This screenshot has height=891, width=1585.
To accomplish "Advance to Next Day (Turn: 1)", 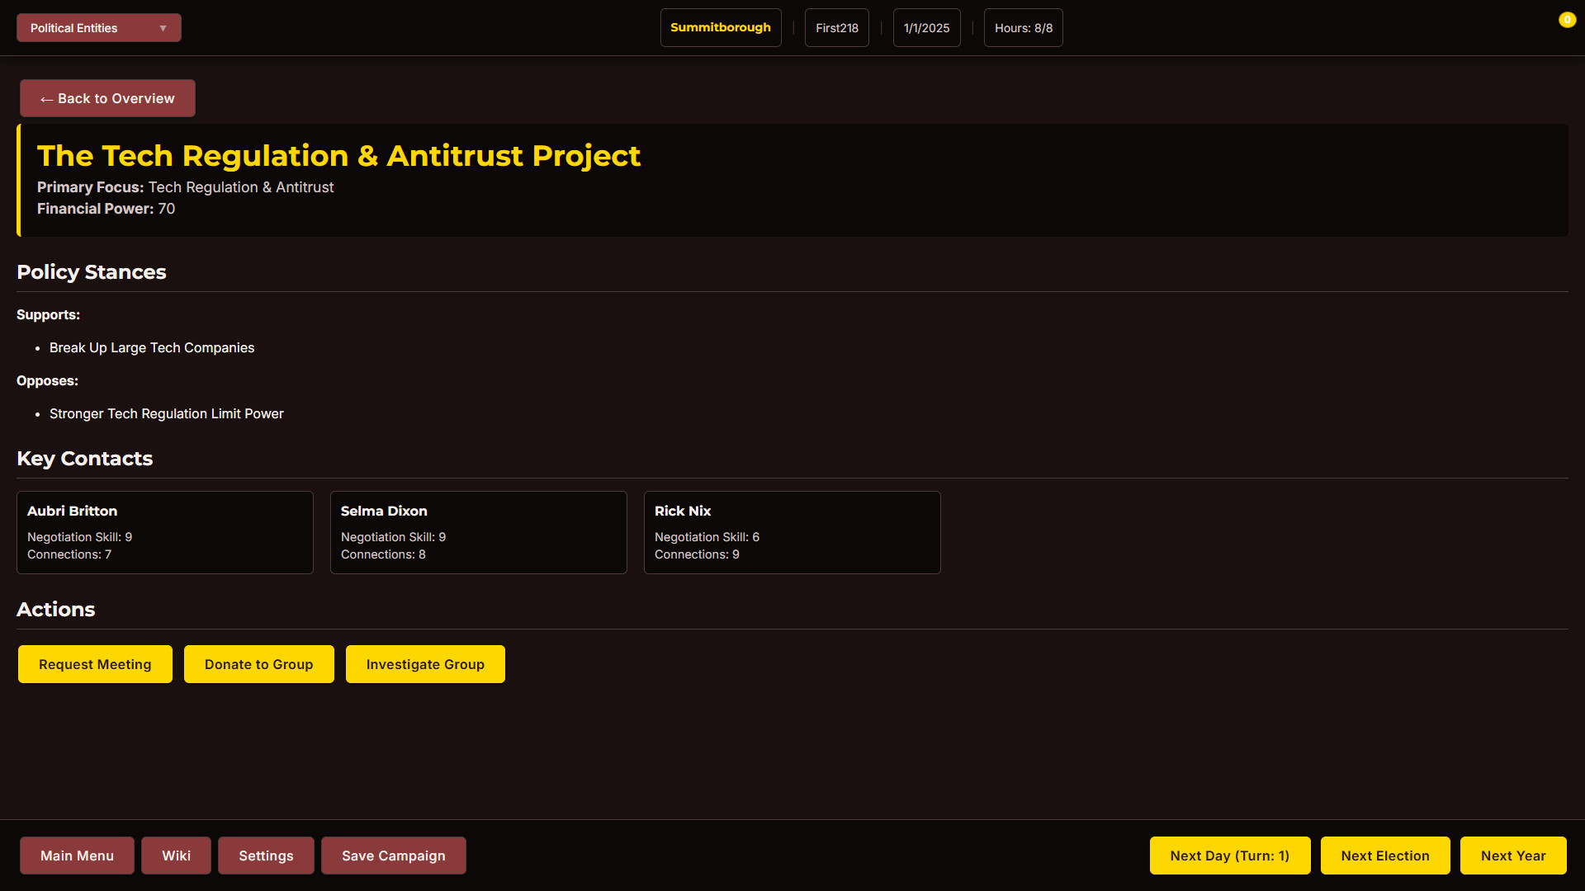I will pos(1229,856).
